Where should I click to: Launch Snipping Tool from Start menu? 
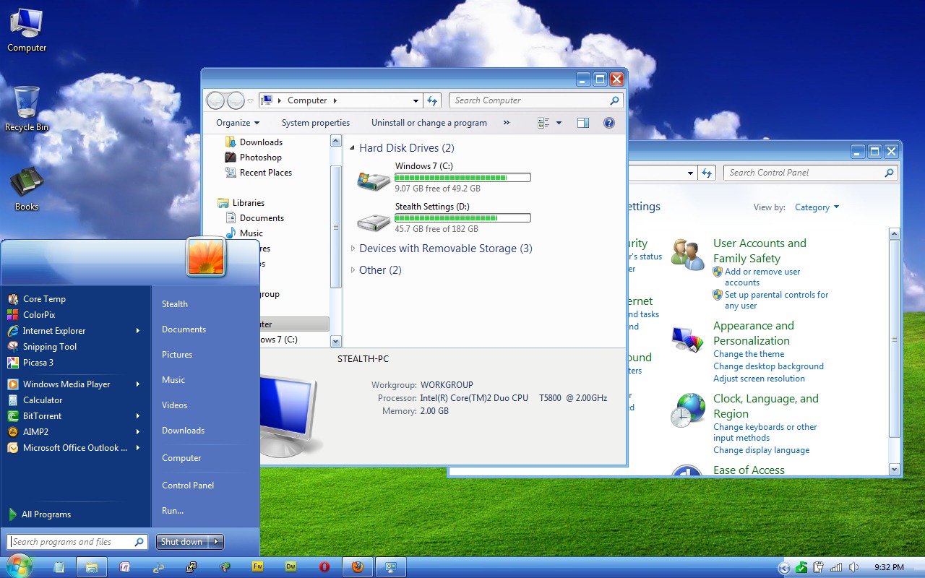(x=49, y=347)
